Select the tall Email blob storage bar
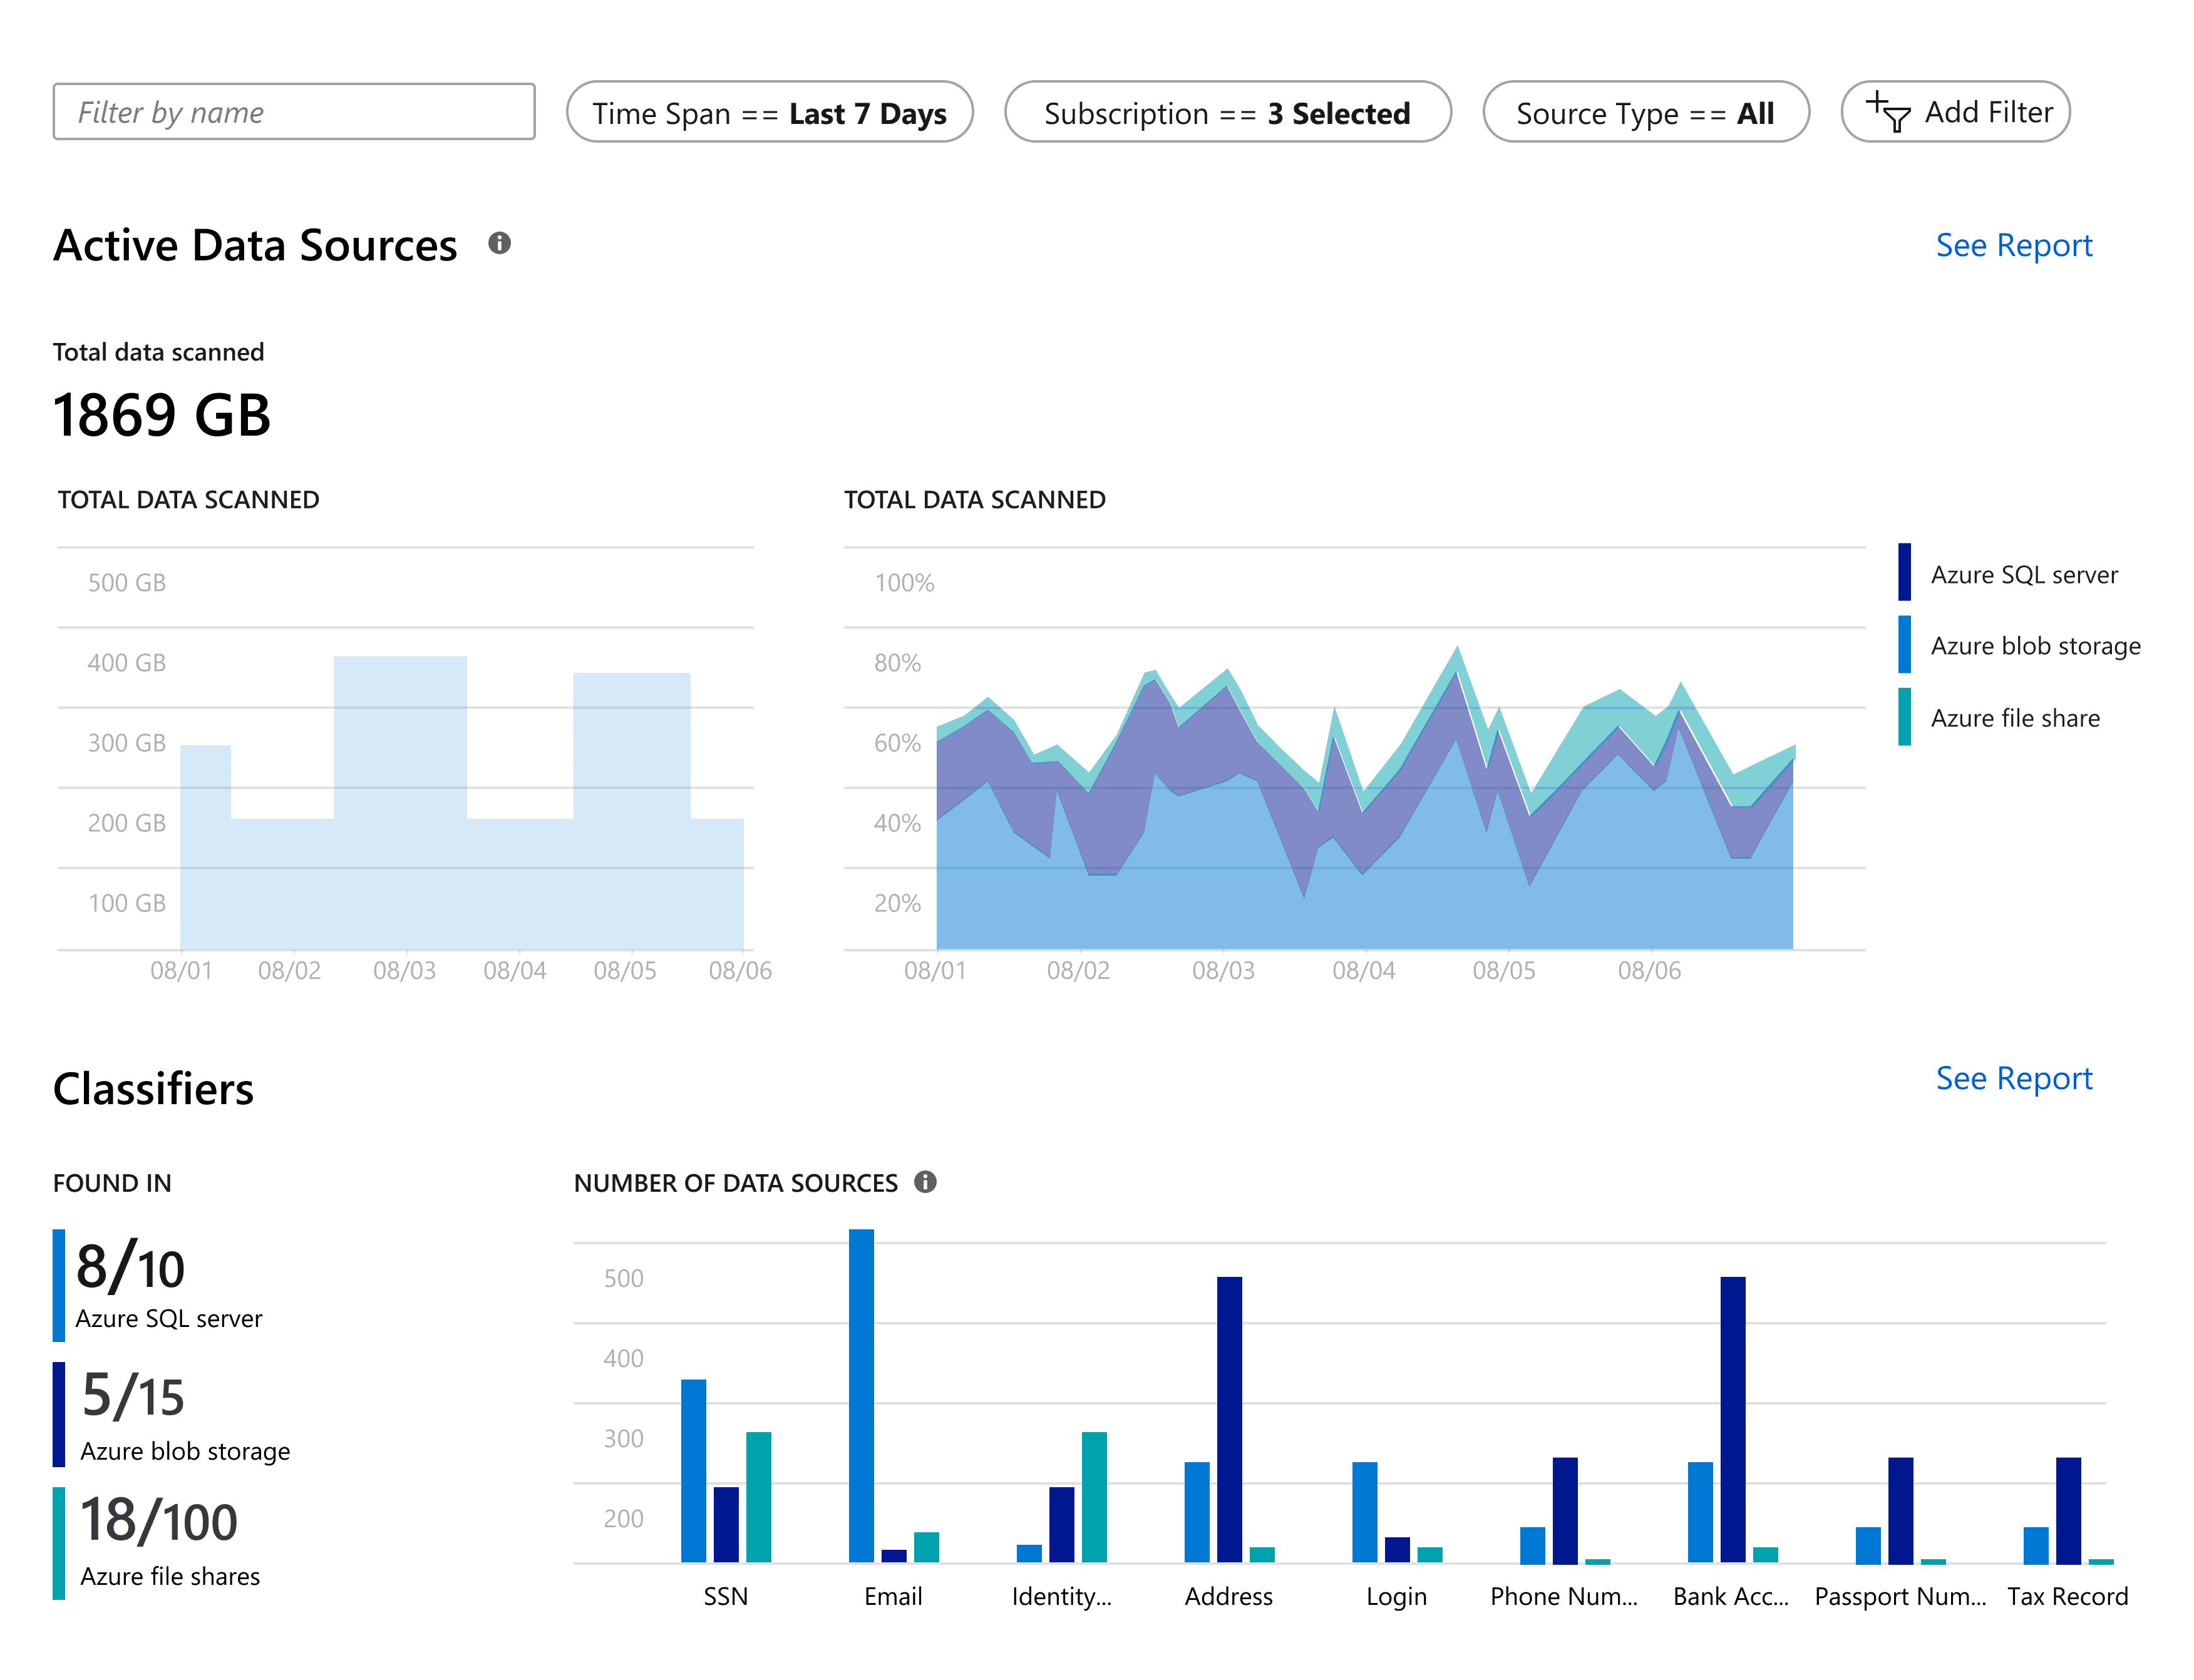The image size is (2194, 1680). click(x=862, y=1395)
